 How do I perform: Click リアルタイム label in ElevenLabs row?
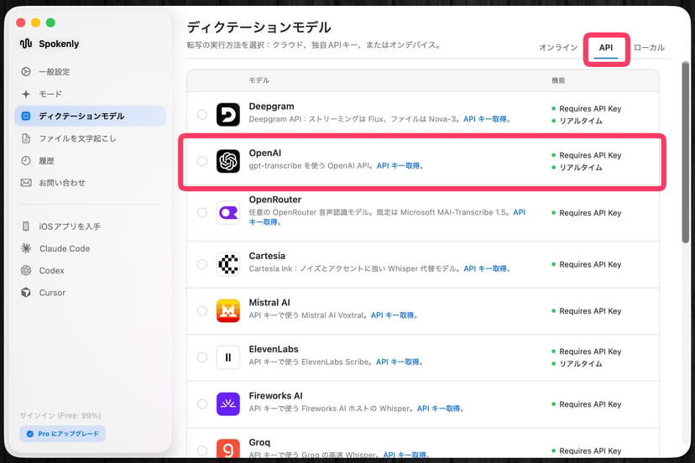click(x=581, y=364)
